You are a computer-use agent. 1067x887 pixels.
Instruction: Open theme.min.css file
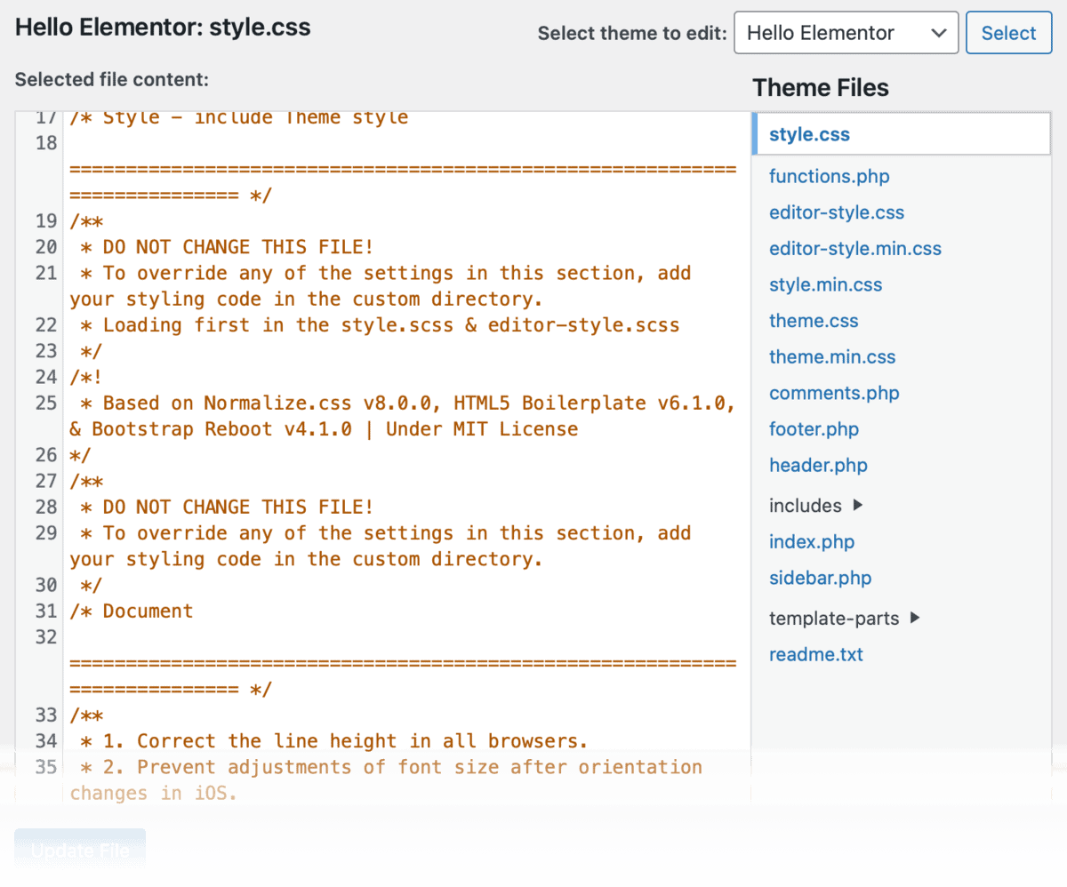tap(832, 356)
